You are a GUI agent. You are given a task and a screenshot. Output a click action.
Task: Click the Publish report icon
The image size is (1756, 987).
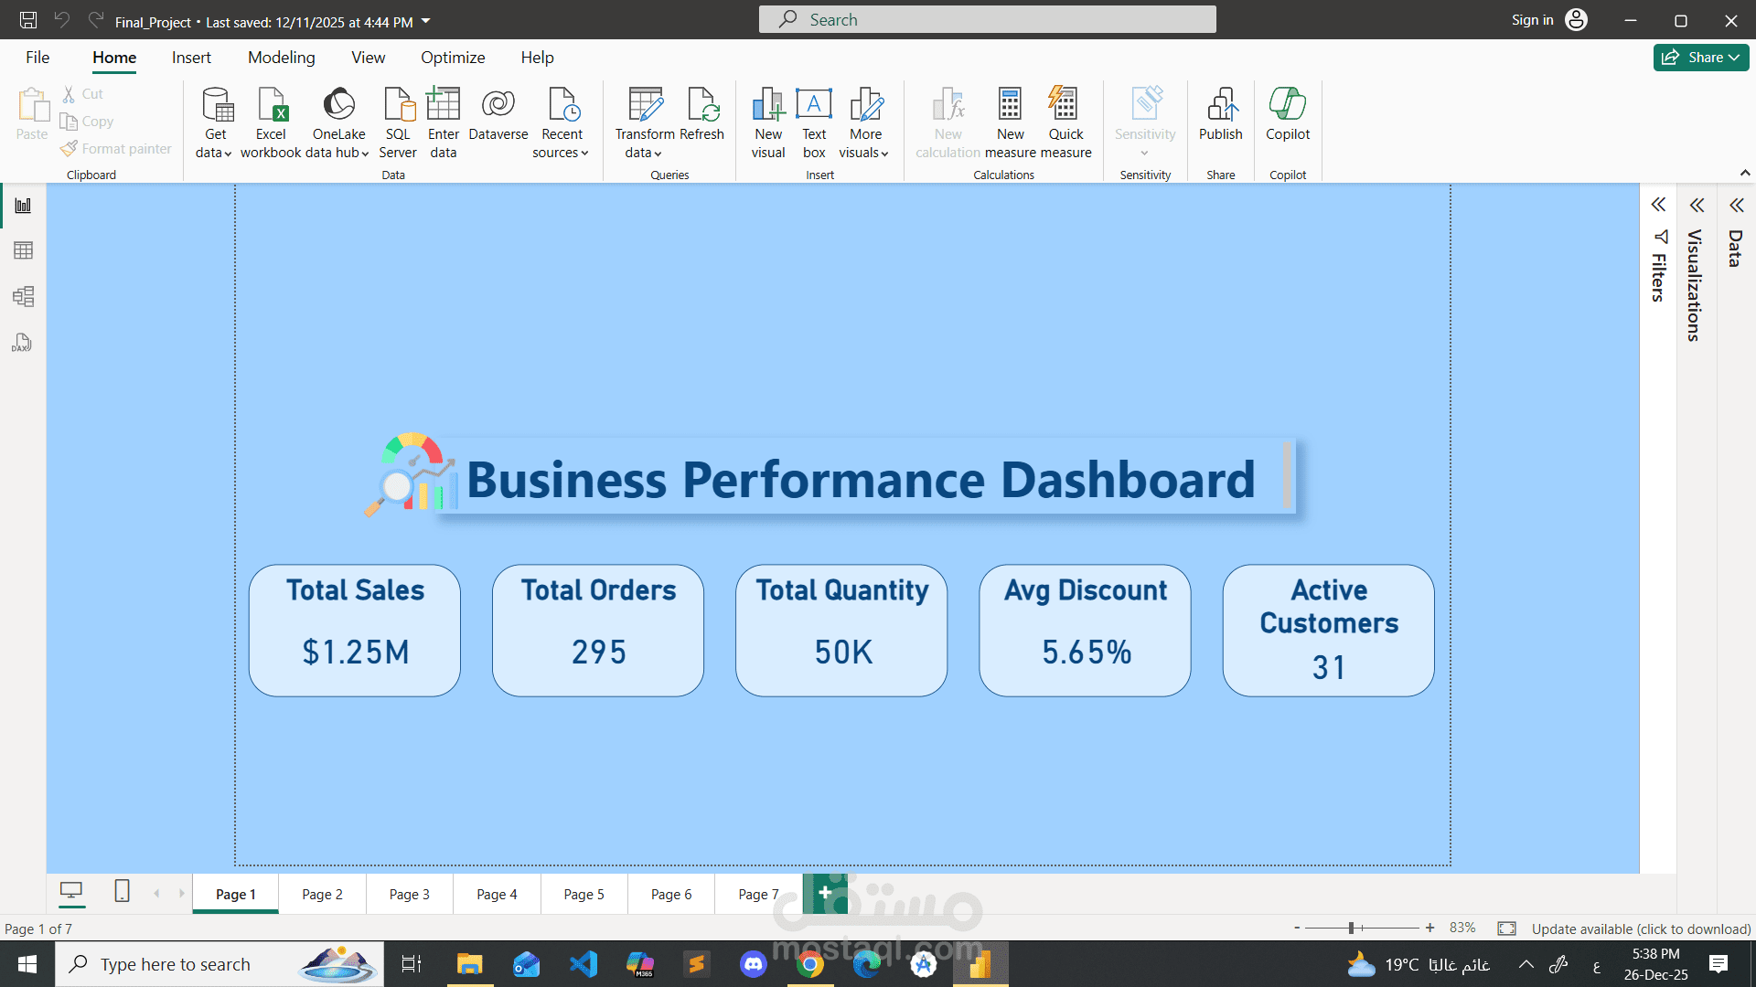[x=1220, y=105]
